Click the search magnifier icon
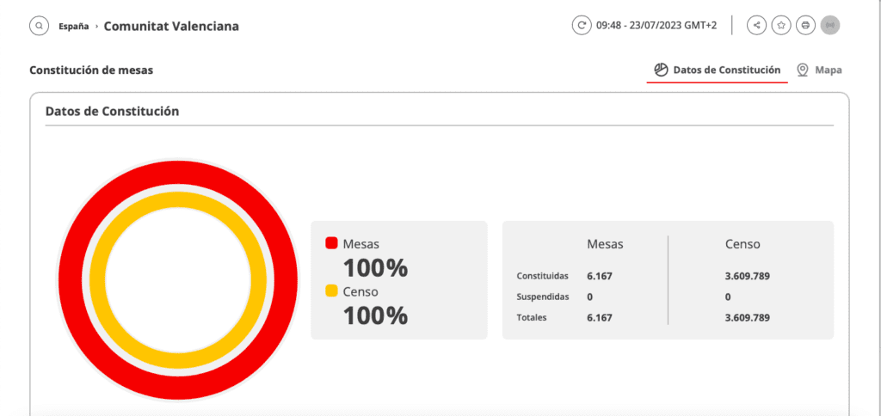The image size is (881, 416). [x=39, y=26]
